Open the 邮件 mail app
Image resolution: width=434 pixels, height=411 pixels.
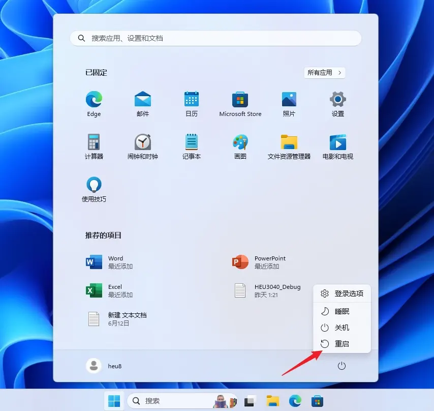[x=142, y=104]
